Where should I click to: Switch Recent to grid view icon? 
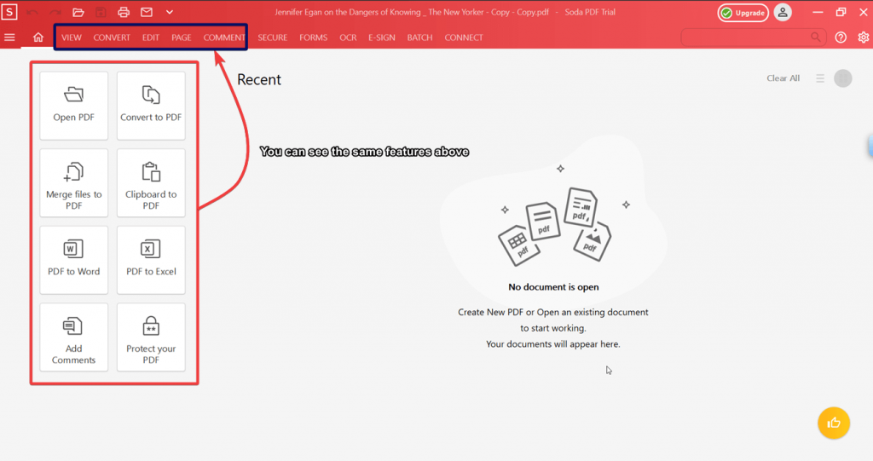tap(843, 78)
